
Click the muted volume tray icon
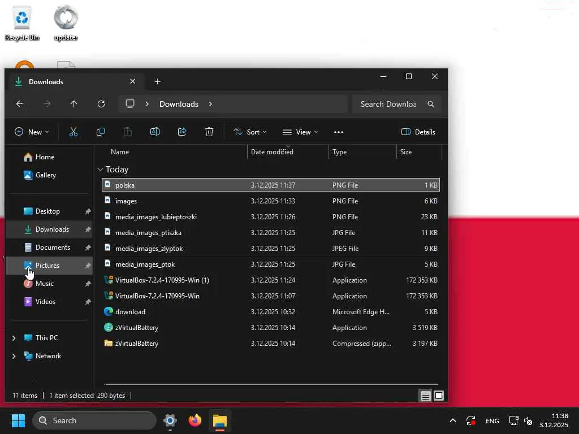528,420
